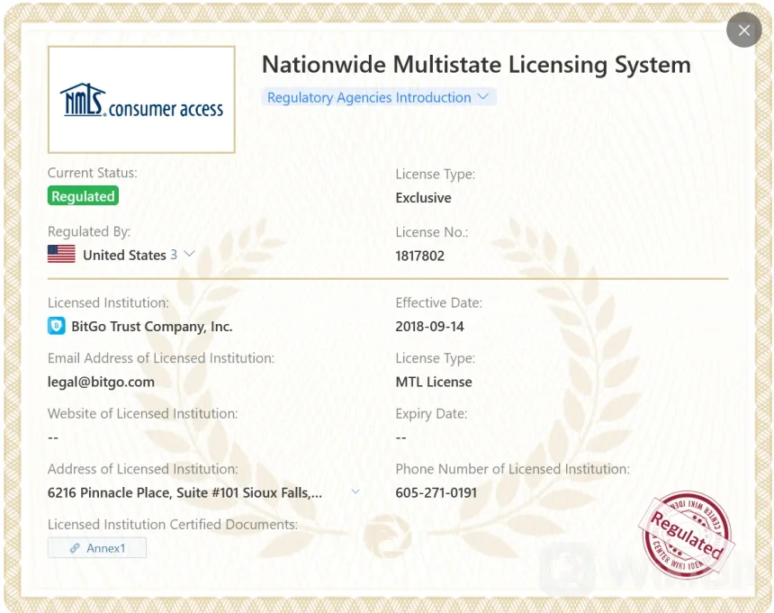Click the Nationwide Multistate Licensing System title
The height and width of the screenshot is (613, 774).
point(475,65)
